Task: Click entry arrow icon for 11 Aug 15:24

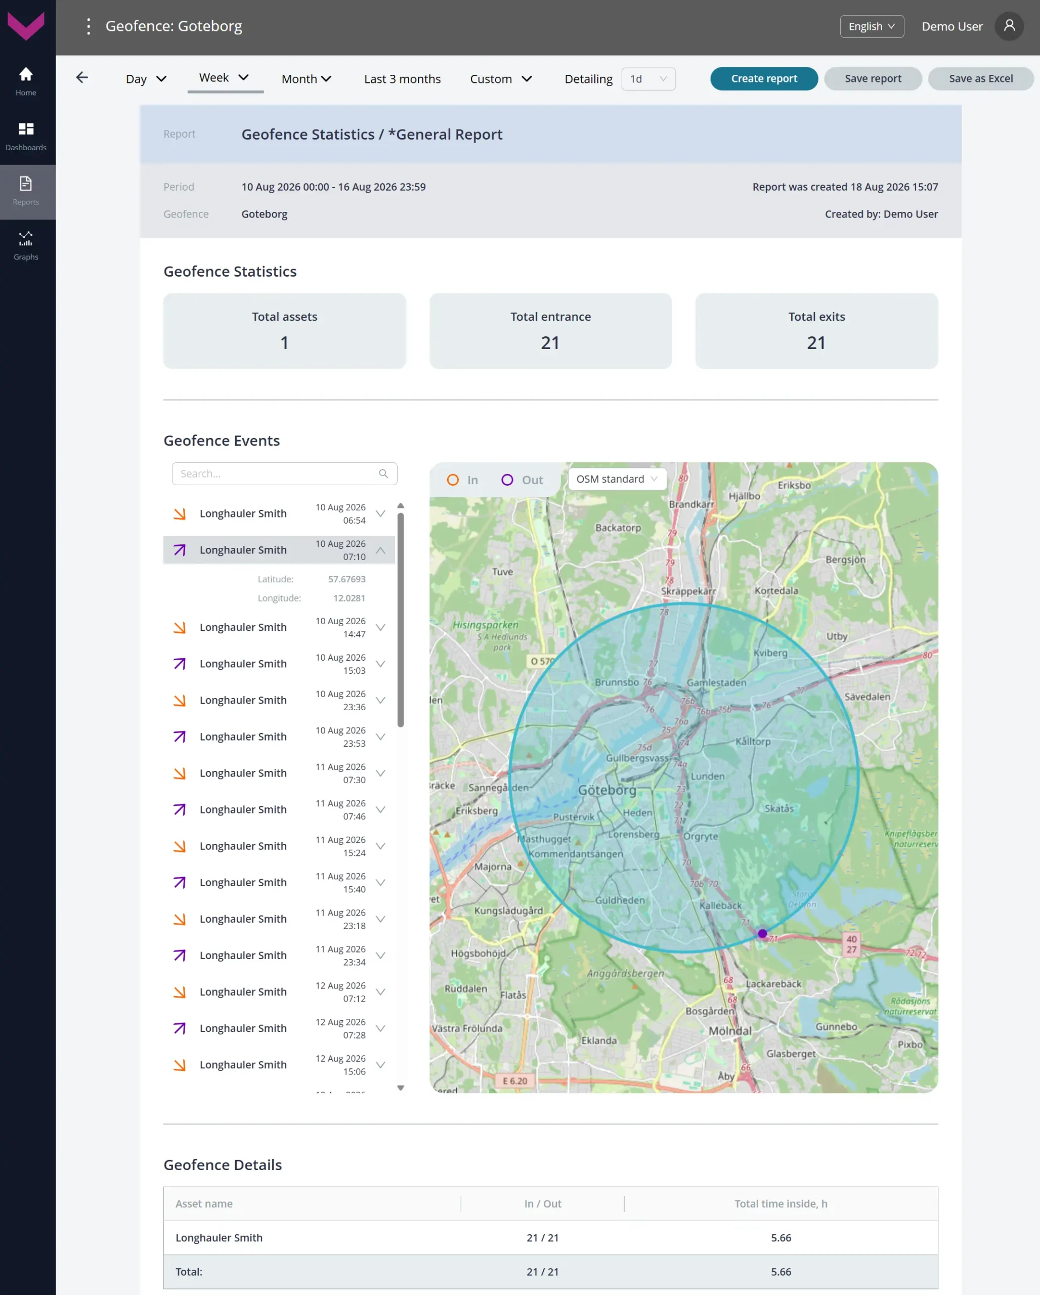Action: (x=180, y=846)
